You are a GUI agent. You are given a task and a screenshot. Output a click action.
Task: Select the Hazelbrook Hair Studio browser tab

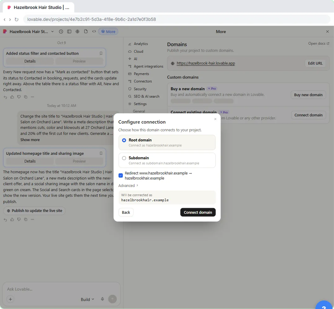[x=38, y=7]
